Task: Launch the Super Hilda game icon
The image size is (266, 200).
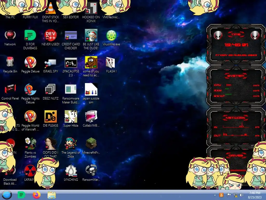Action: pos(71,116)
